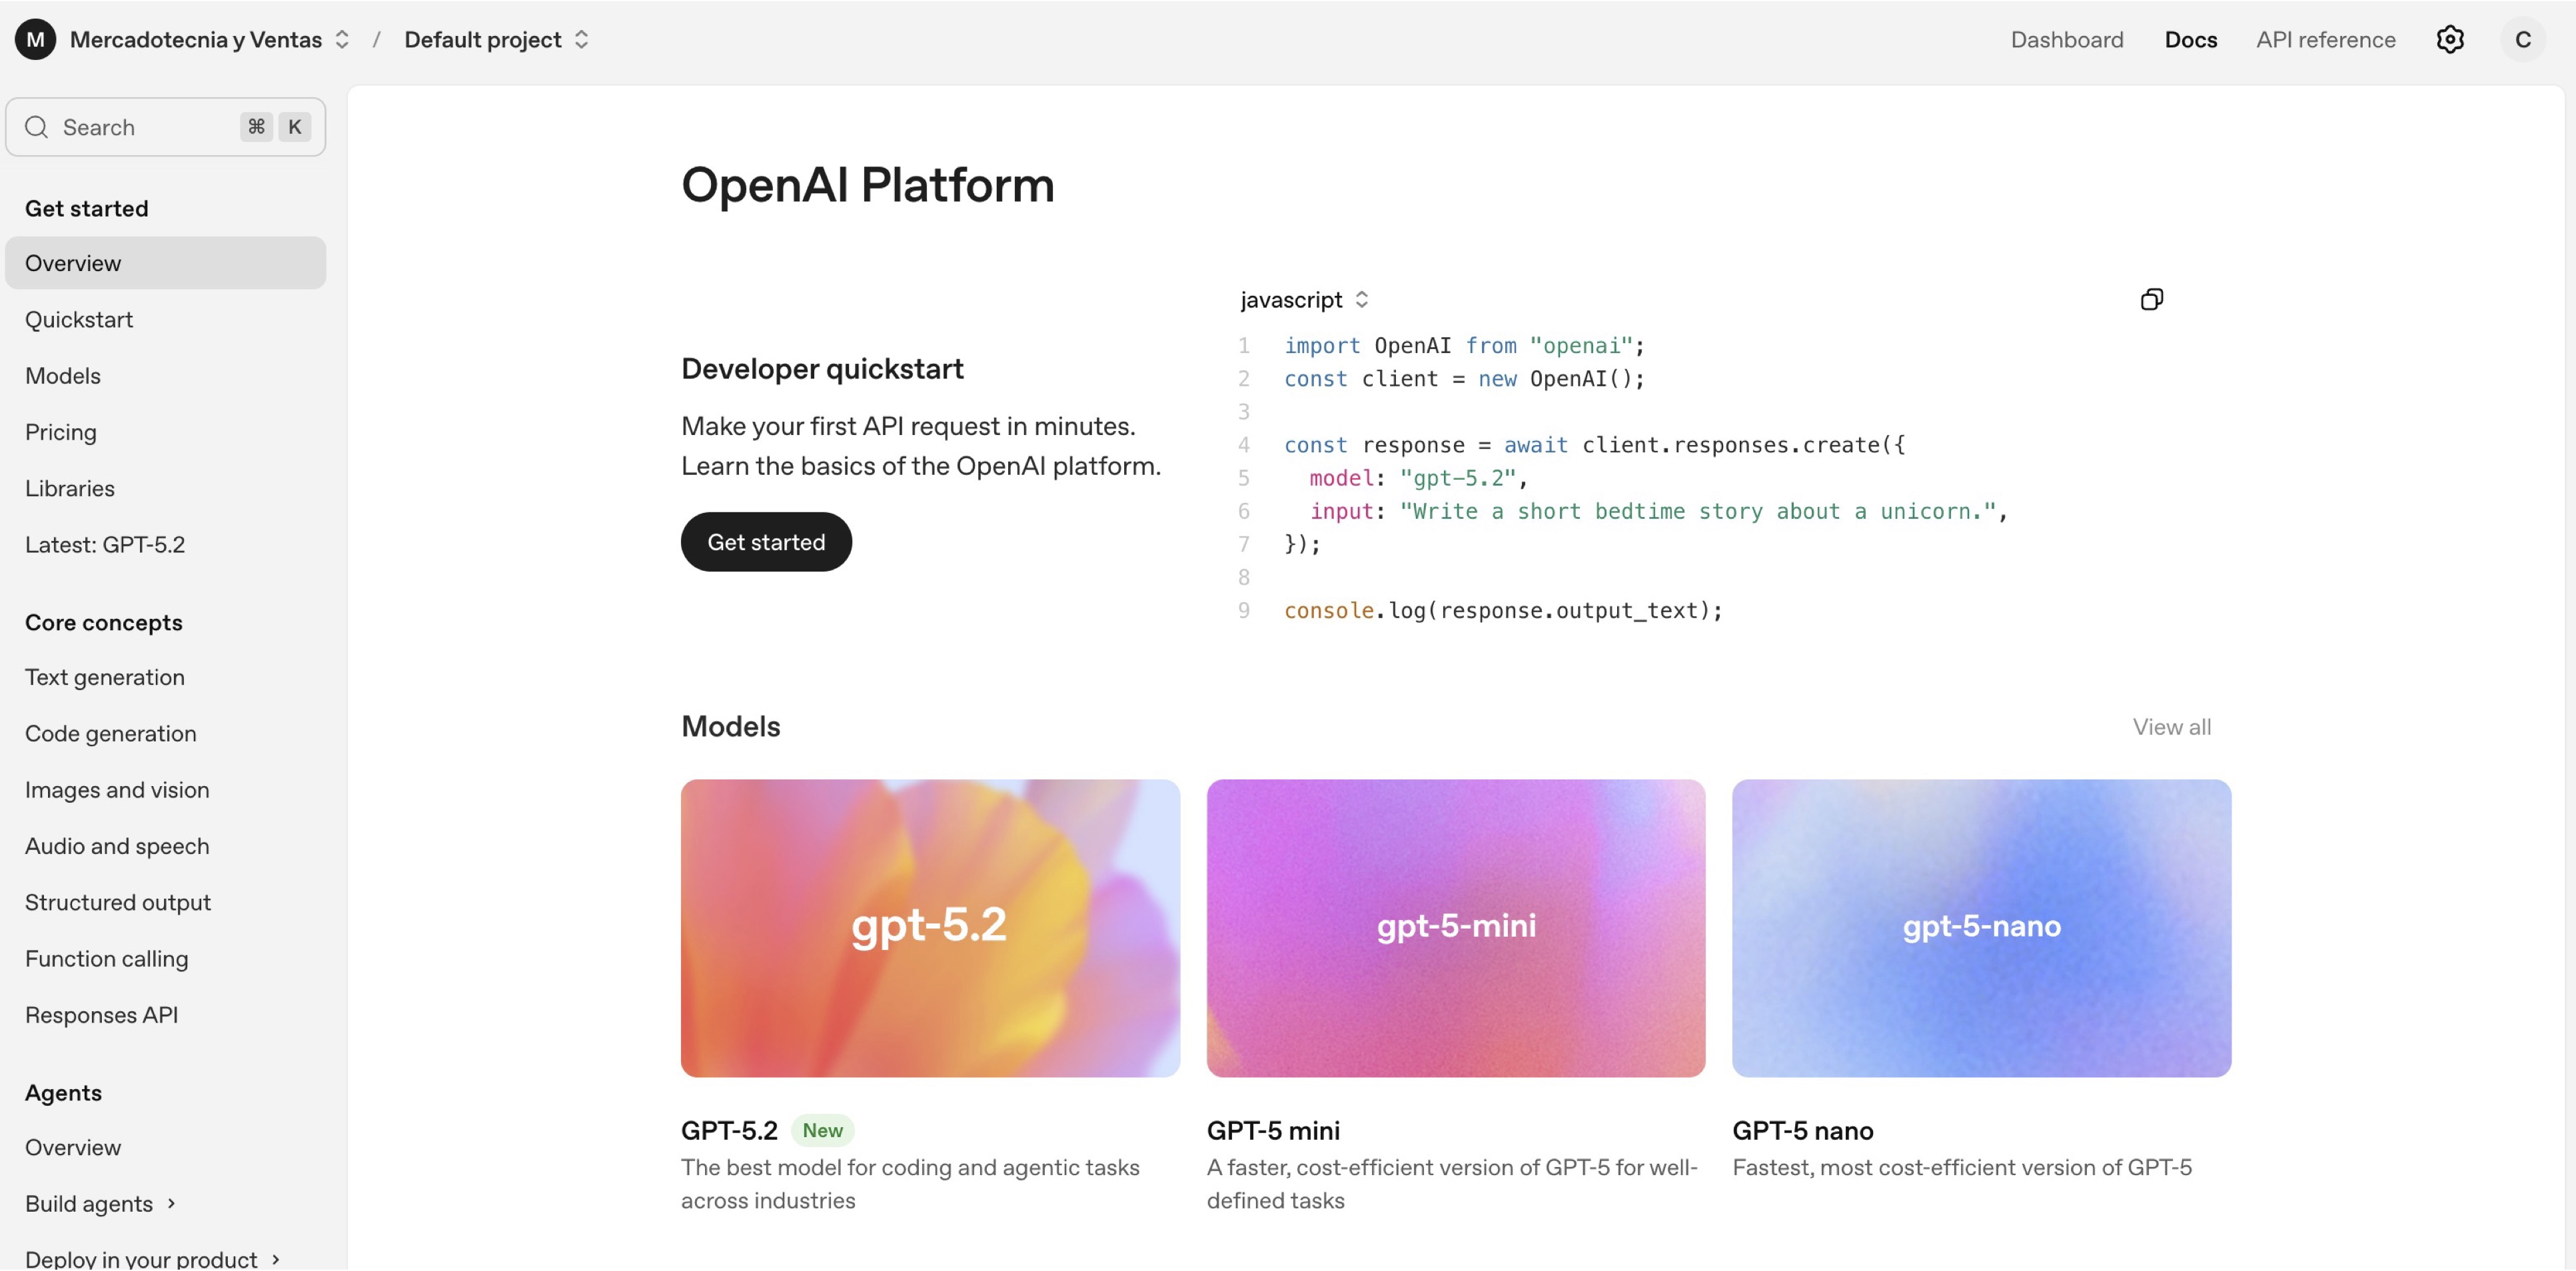
Task: Open the API reference tab
Action: click(2325, 40)
